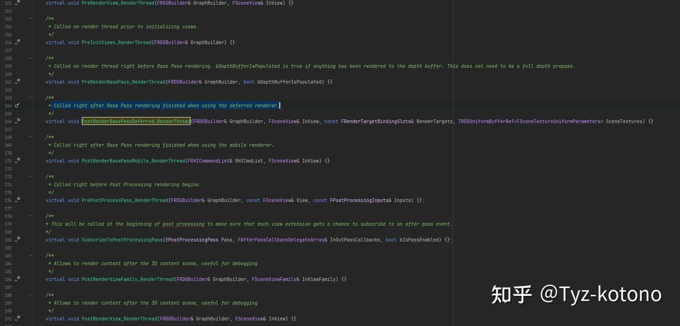Click the gutter icon next to PreRenderBasePass_RenderThread

click(x=17, y=82)
